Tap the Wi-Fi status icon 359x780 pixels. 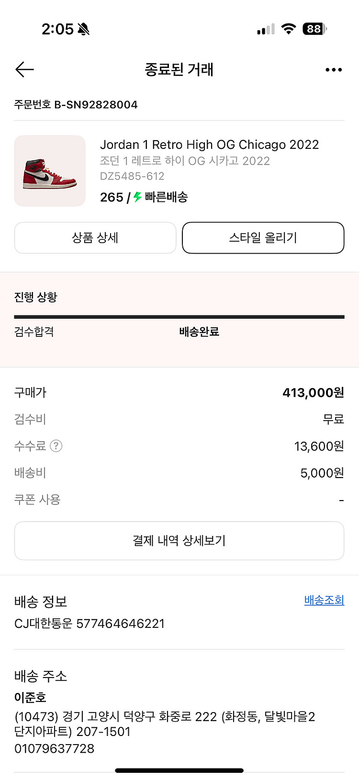[x=289, y=29]
